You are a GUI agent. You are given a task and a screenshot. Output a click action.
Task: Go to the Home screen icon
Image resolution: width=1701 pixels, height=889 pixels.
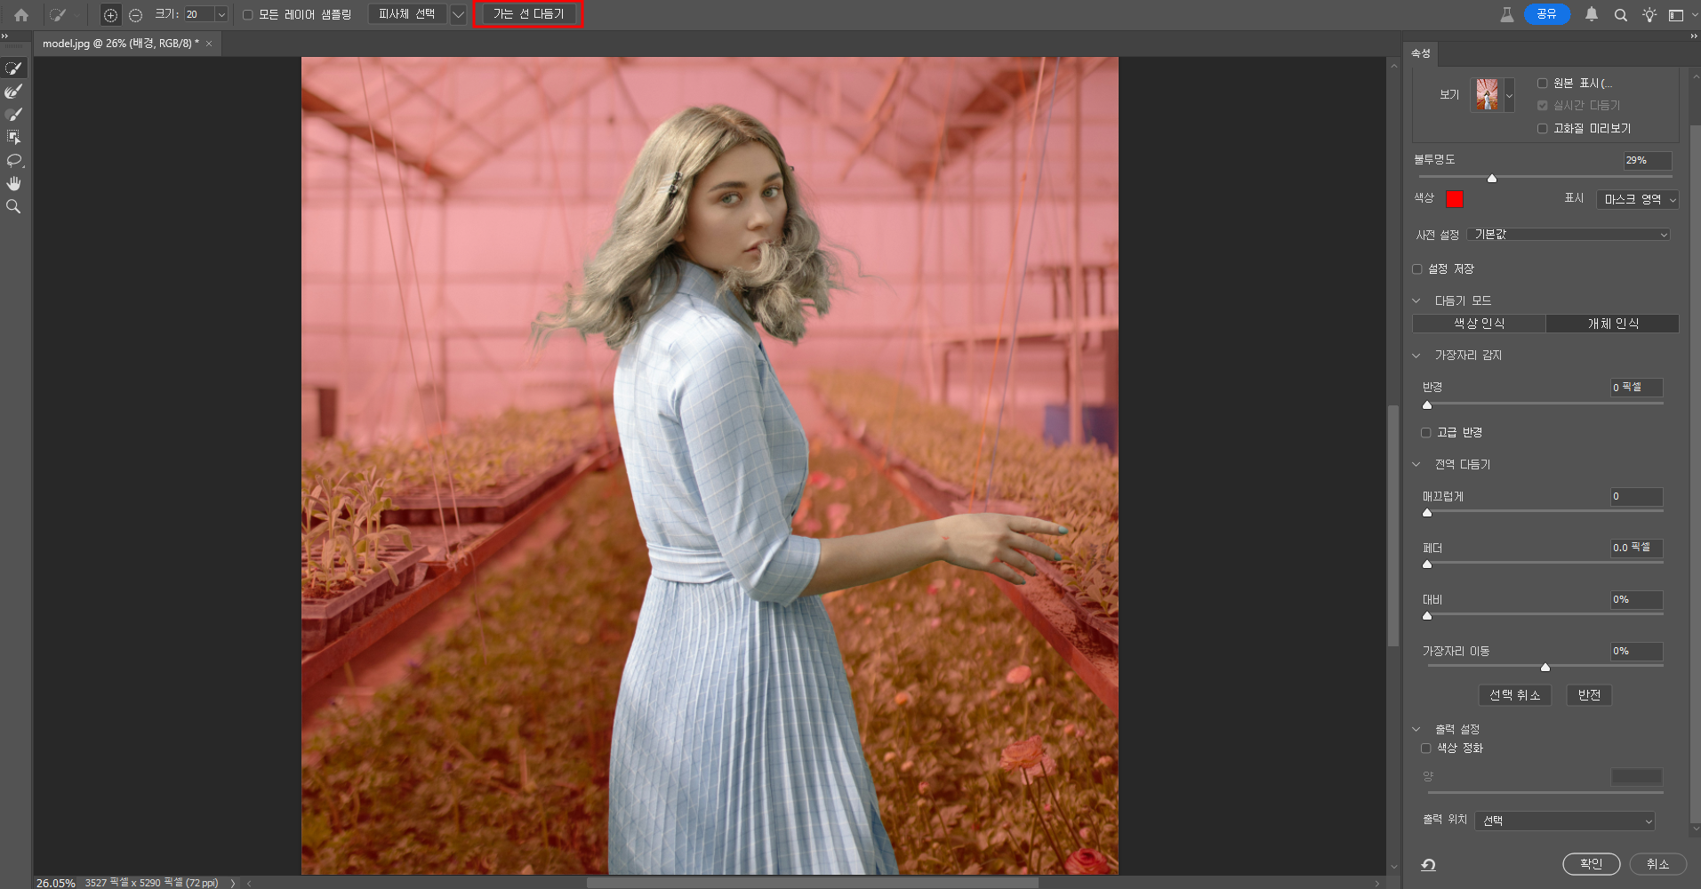[21, 14]
